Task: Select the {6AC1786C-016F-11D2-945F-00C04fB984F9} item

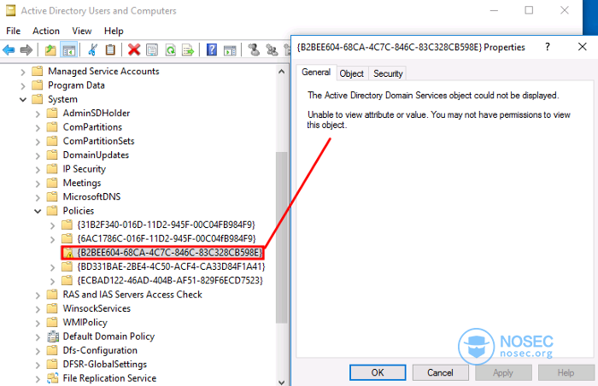Action: point(167,239)
